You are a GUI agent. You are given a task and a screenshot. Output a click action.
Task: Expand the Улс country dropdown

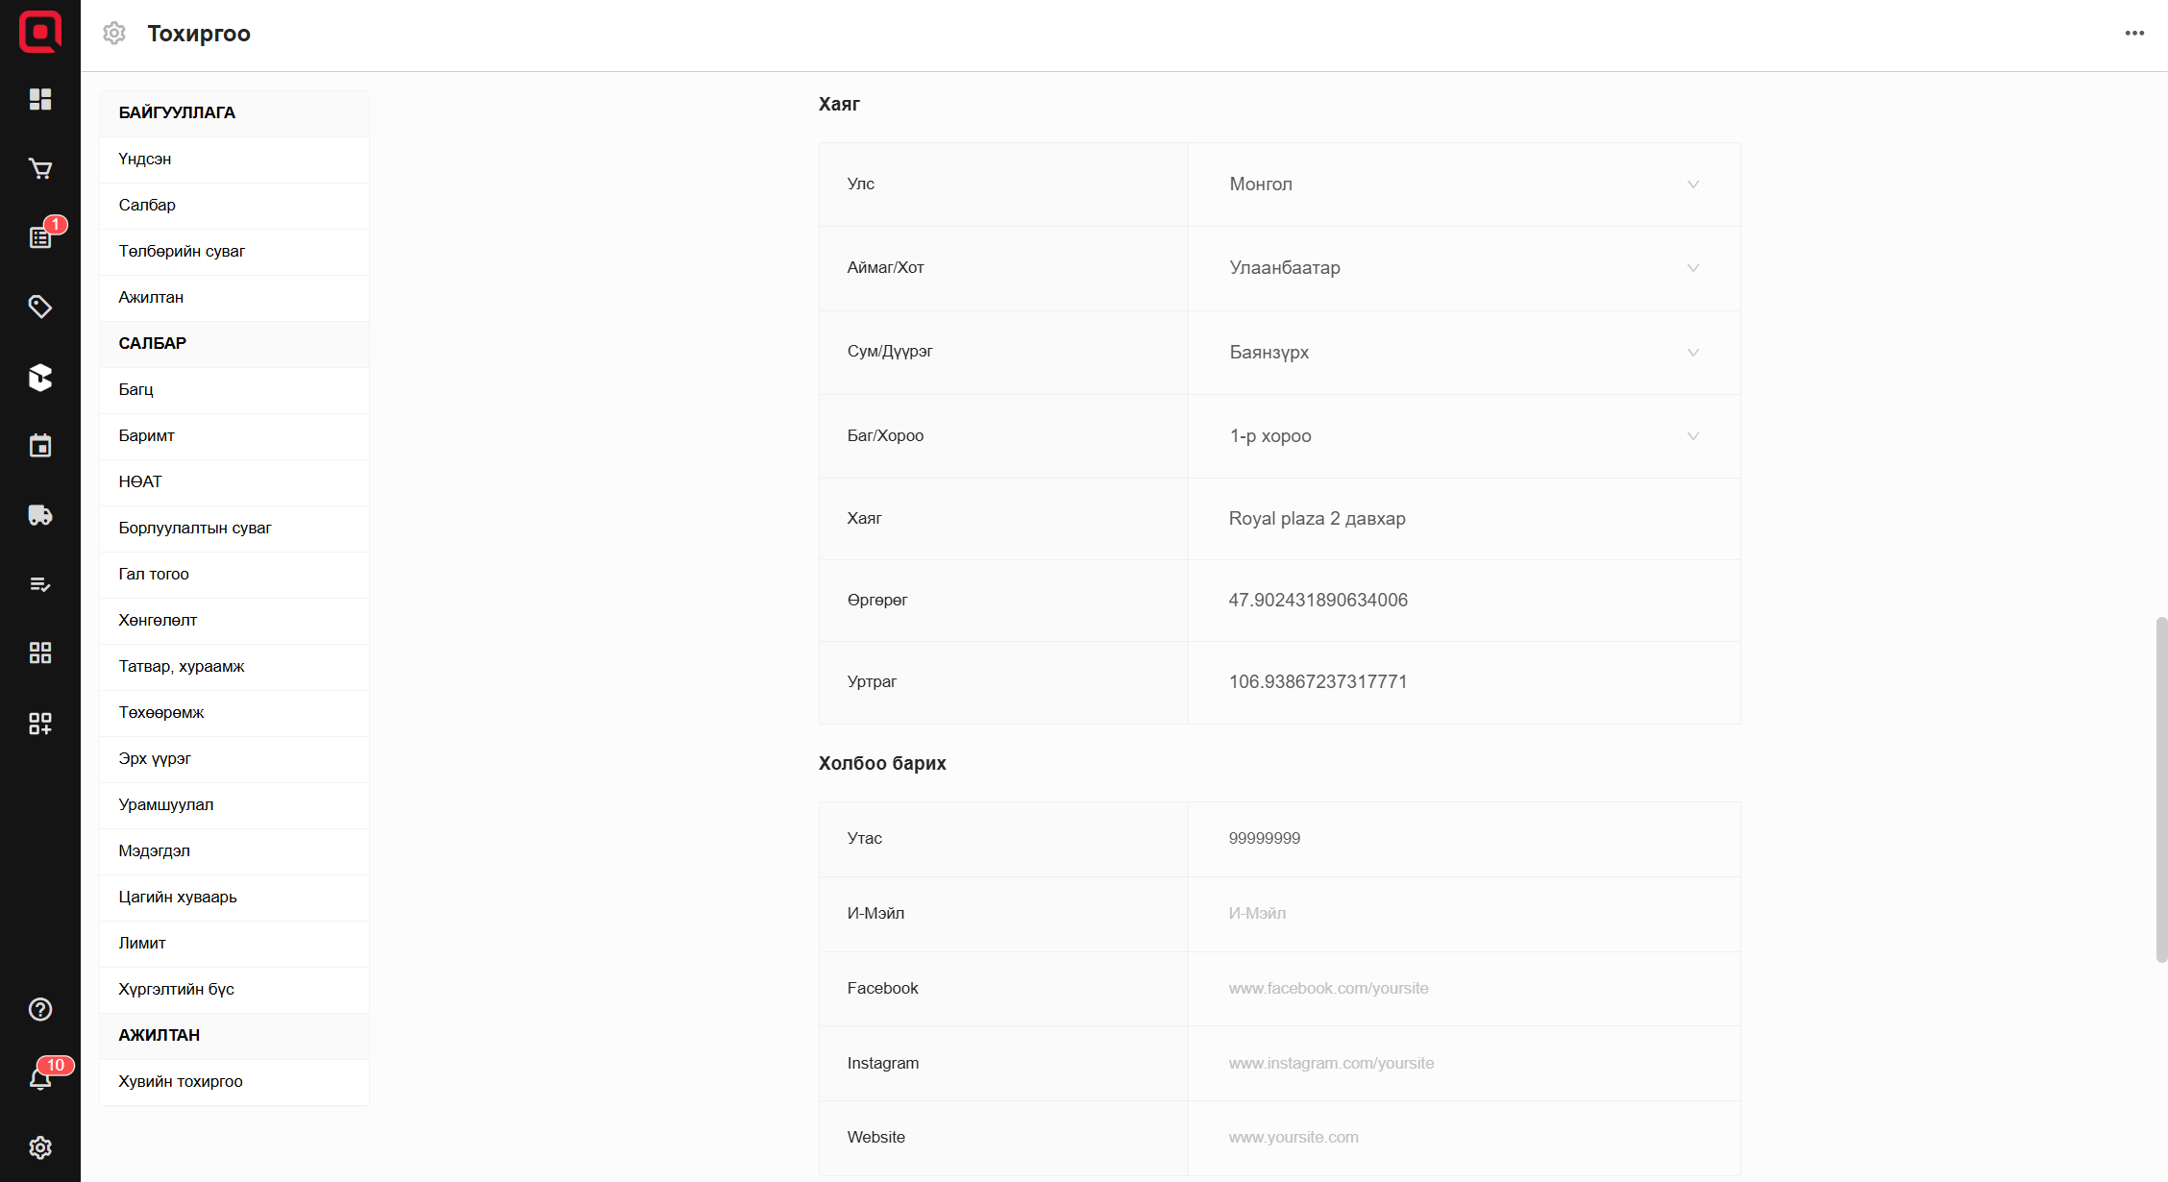tap(1464, 185)
